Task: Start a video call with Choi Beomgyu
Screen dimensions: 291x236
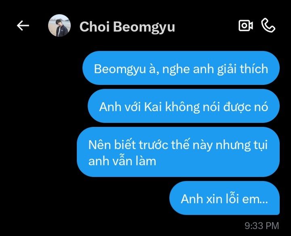Action: tap(246, 25)
